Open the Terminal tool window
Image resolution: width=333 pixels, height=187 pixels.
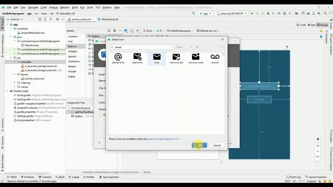pyautogui.click(x=45, y=177)
